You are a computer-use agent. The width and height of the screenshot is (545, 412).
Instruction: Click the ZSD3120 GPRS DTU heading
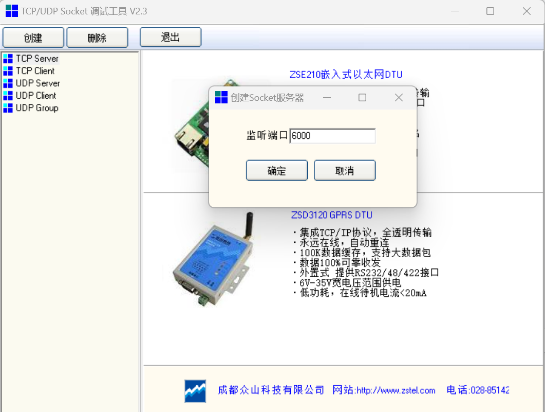tap(332, 215)
